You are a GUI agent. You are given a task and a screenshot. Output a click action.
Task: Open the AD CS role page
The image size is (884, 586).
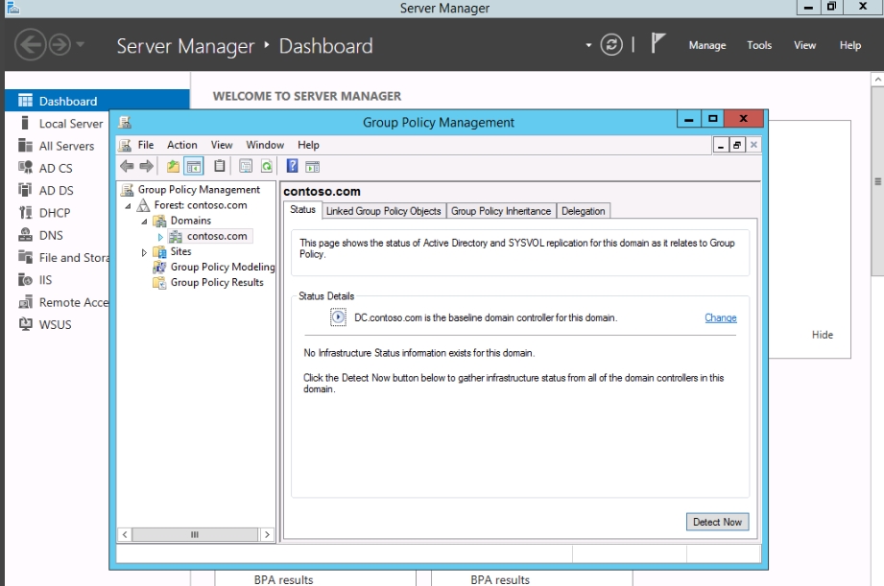click(x=57, y=168)
